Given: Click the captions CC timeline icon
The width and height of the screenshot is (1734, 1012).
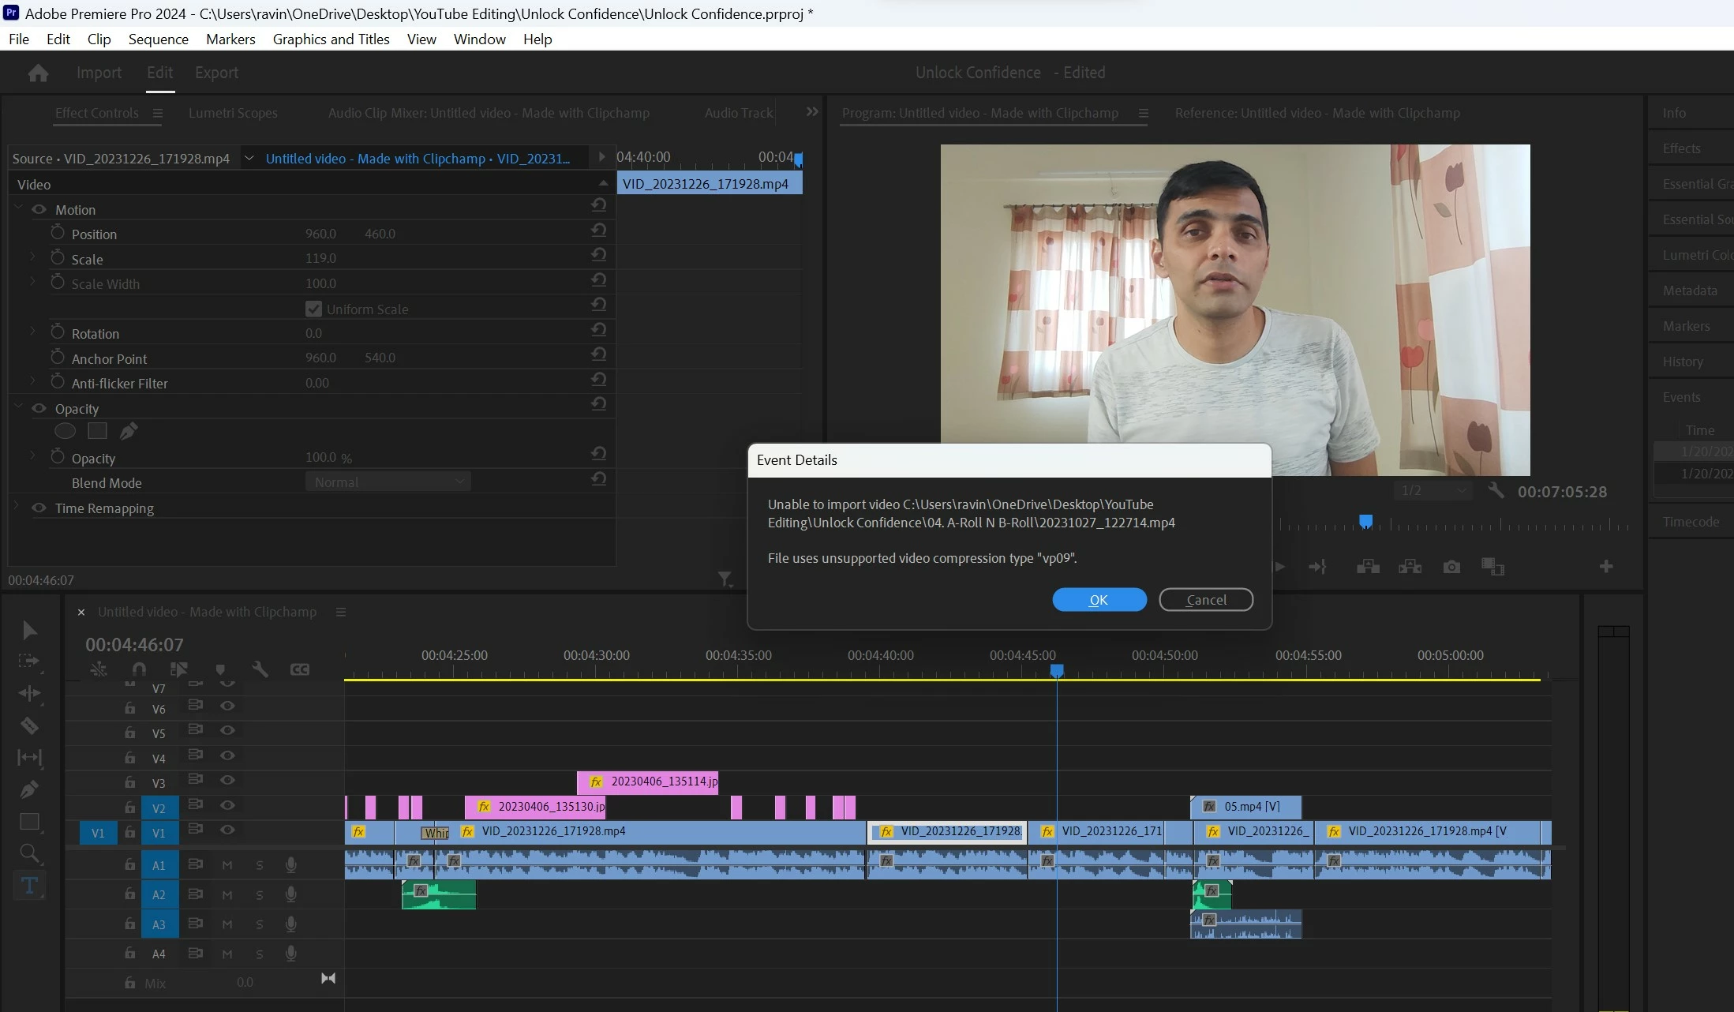Looking at the screenshot, I should (300, 669).
